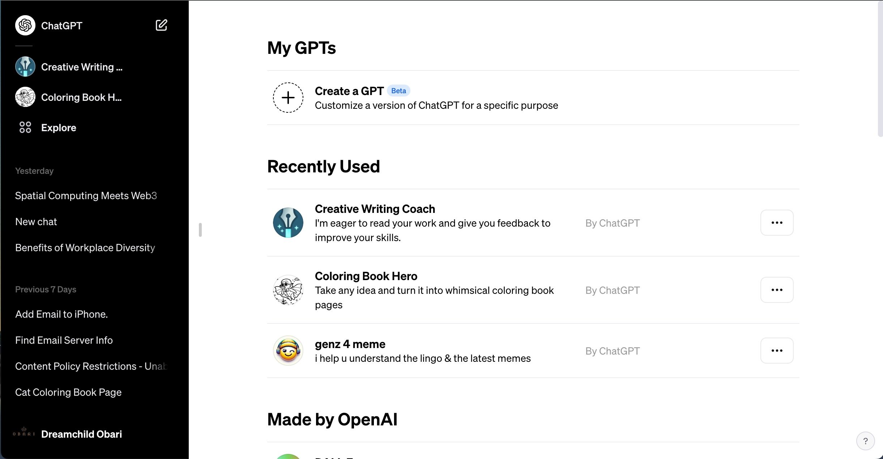Click the dashed plus Create GPT icon
Viewport: 883px width, 459px height.
(x=288, y=98)
